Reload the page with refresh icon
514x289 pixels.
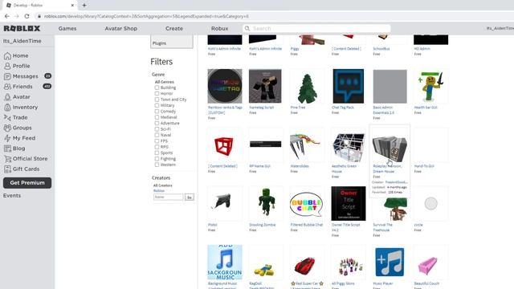[27, 16]
